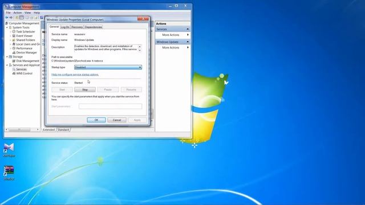
Task: Open More Actions under Windows Update
Action: point(171,47)
